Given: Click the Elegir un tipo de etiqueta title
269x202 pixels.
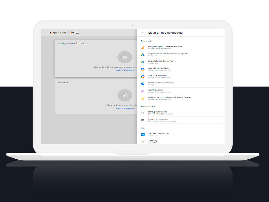Looking at the screenshot, I should point(165,33).
